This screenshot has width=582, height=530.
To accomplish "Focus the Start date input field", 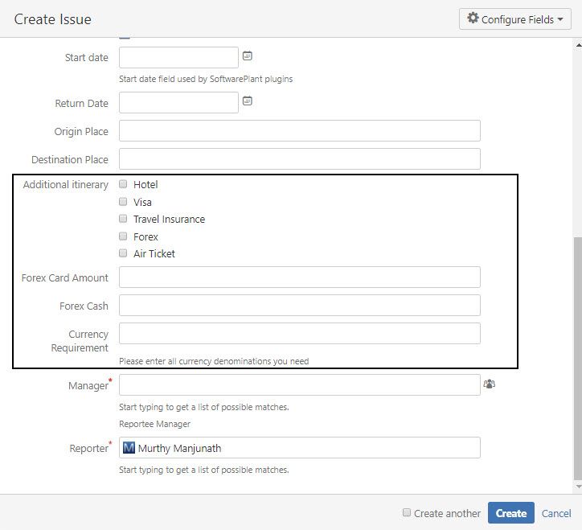I will [178, 58].
